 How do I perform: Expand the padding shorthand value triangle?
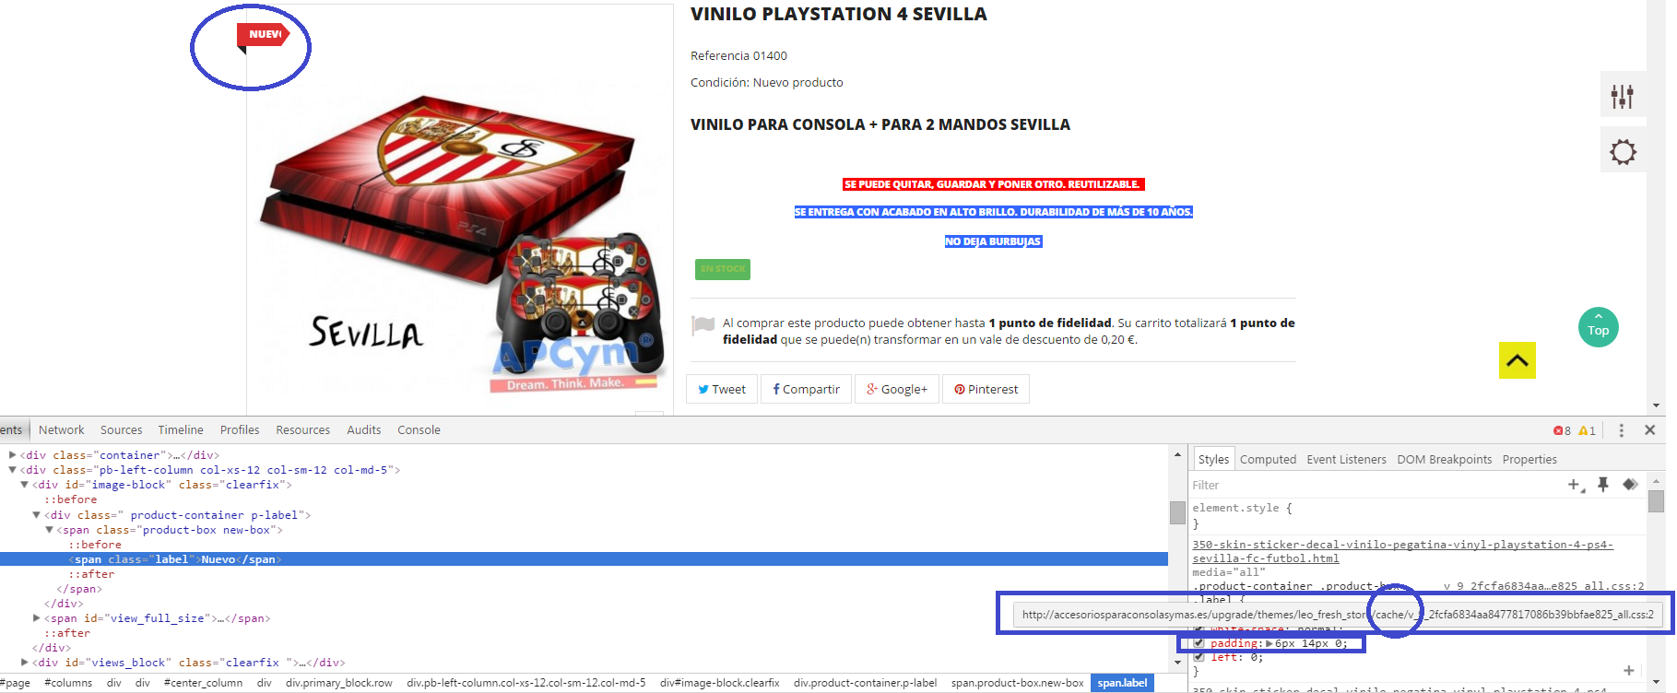tap(1270, 643)
